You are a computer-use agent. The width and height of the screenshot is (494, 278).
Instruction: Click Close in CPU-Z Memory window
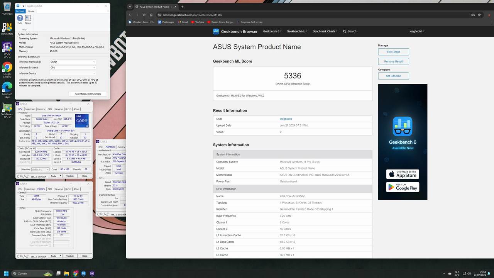tap(85, 256)
